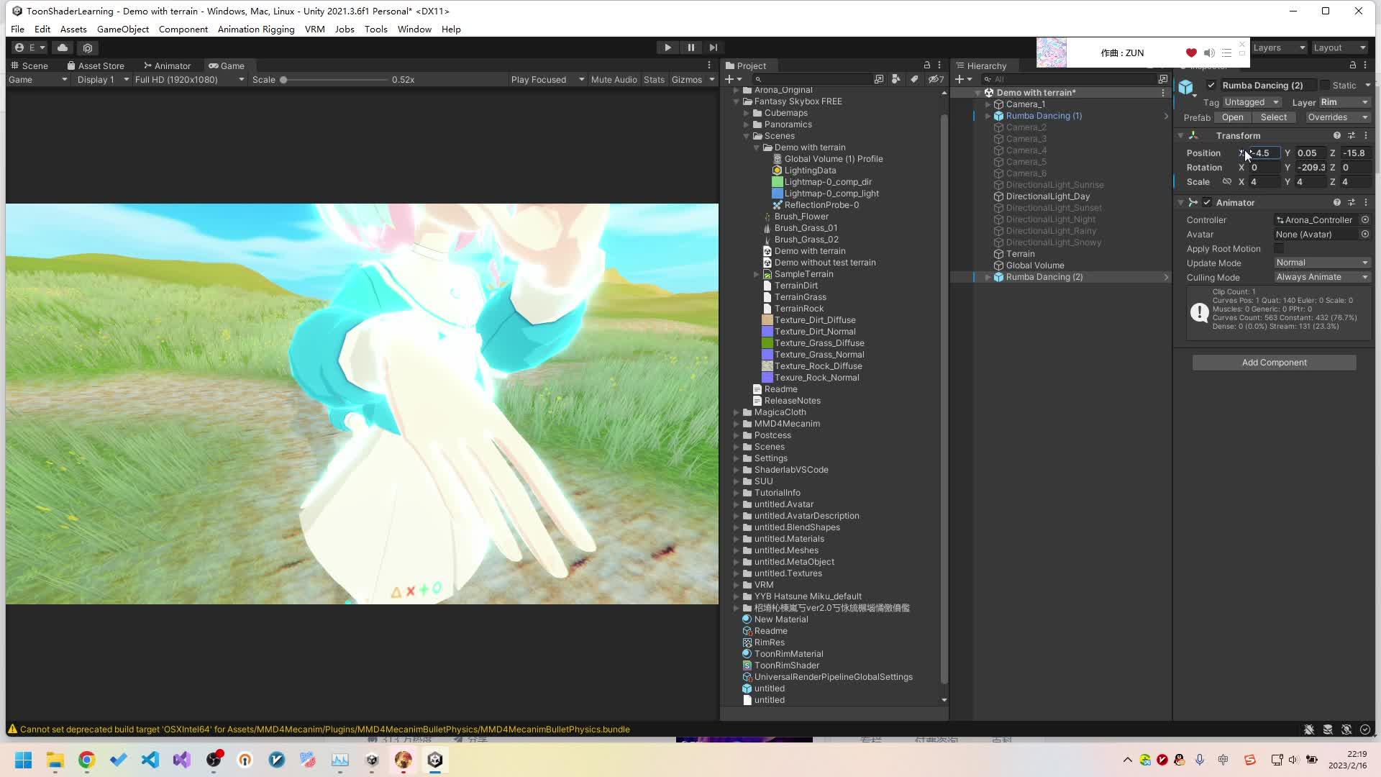Click the Step Frame button
The width and height of the screenshot is (1381, 777).
coord(713,47)
